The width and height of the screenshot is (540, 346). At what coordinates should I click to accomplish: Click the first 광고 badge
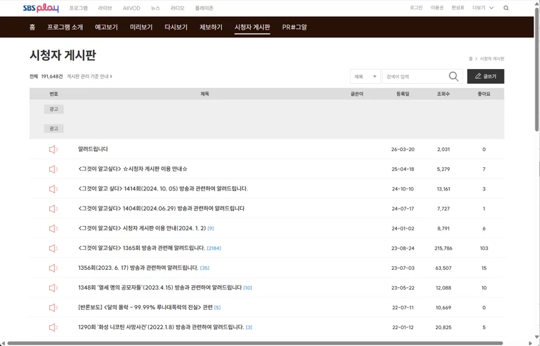coord(54,109)
